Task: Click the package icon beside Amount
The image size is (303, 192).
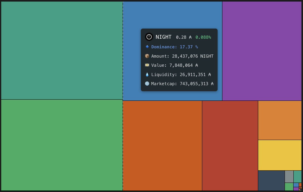Action: [x=147, y=56]
